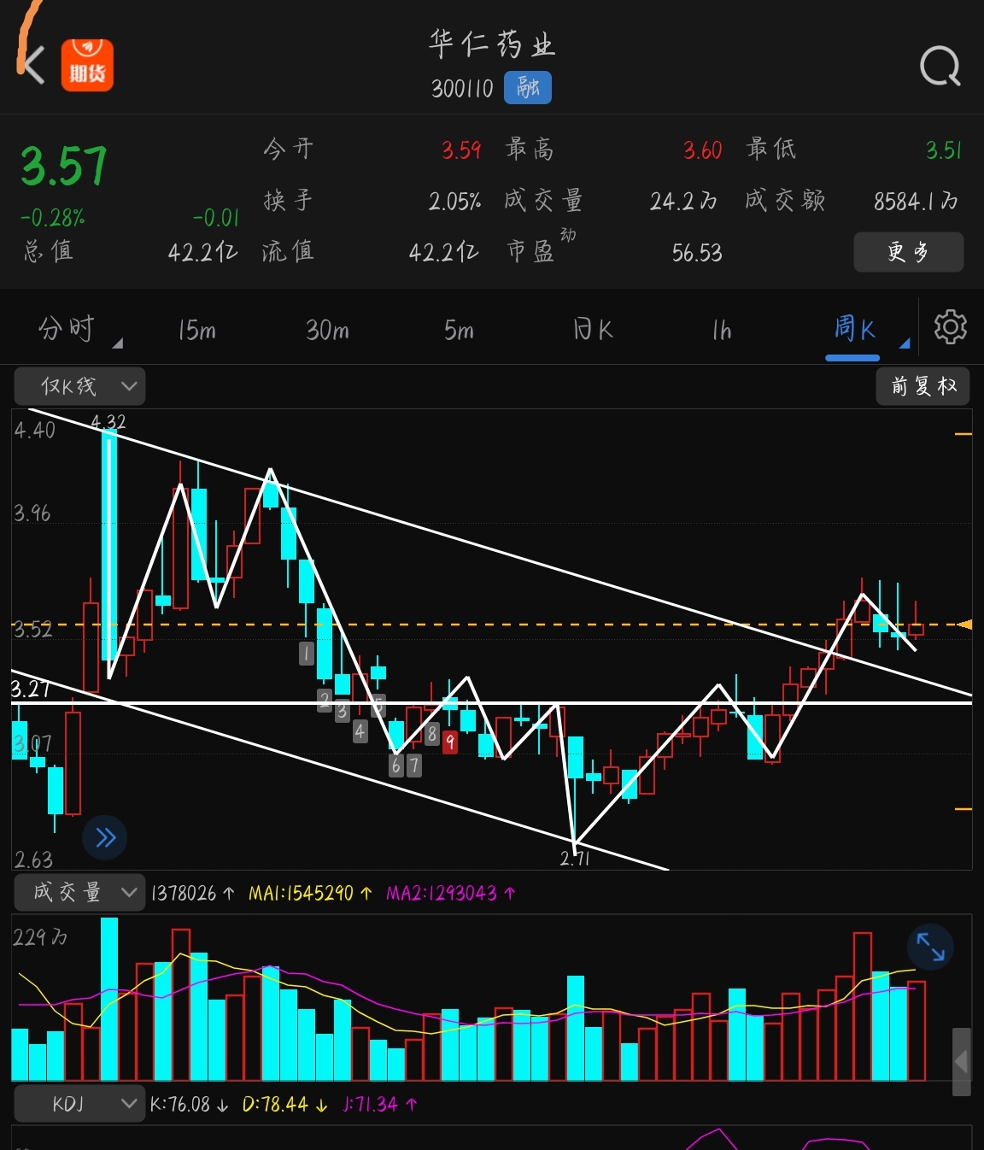Tap the 成交量 value 24.2万
This screenshot has width=984, height=1150.
(683, 202)
